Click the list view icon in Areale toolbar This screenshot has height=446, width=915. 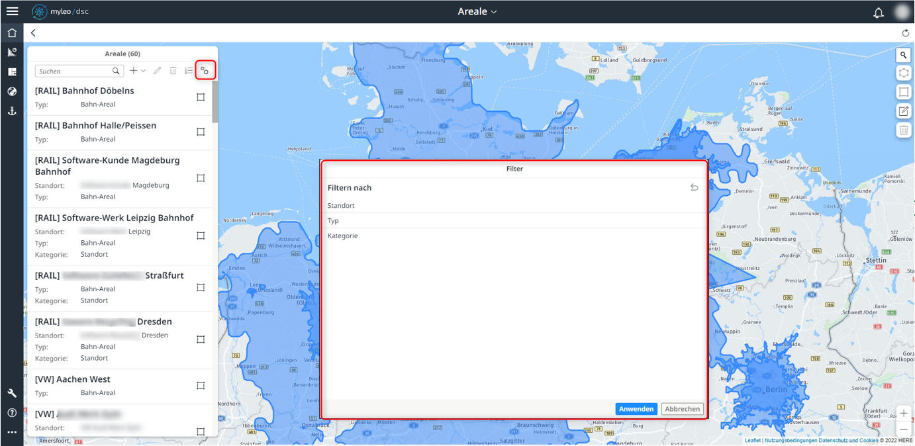pos(189,71)
